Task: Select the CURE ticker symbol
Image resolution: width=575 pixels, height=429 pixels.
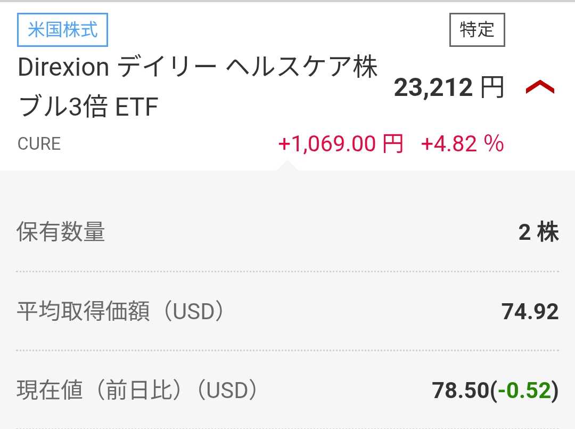Action: [39, 144]
